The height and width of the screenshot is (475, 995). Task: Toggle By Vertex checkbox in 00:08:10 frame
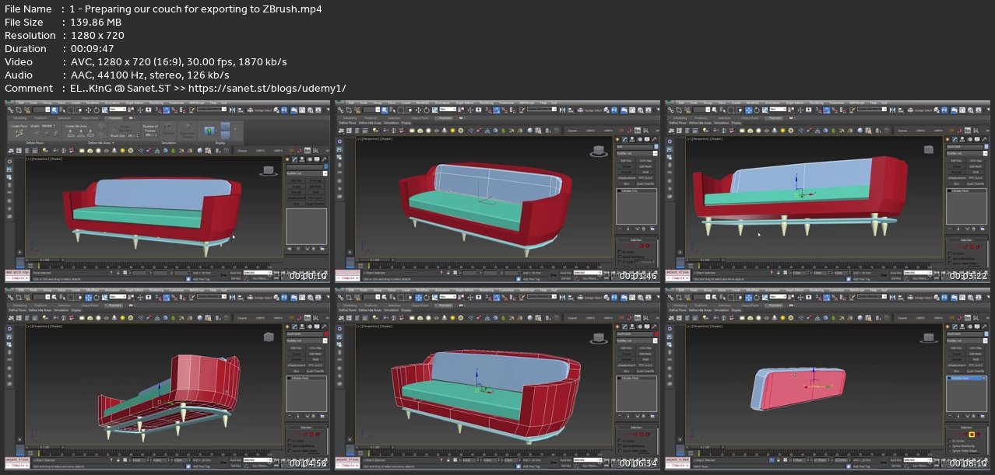point(949,441)
